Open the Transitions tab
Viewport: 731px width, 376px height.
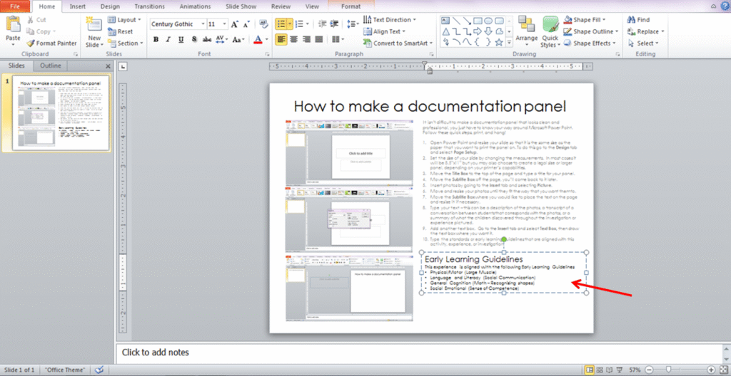[x=149, y=6]
